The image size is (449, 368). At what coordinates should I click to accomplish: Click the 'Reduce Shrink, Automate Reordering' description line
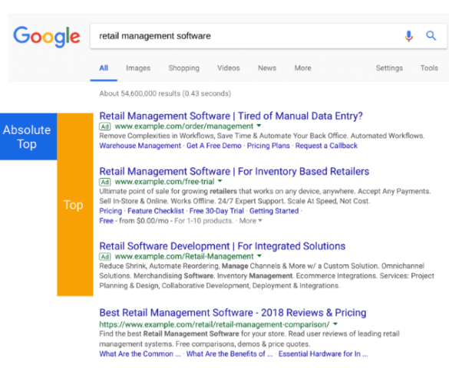click(262, 266)
